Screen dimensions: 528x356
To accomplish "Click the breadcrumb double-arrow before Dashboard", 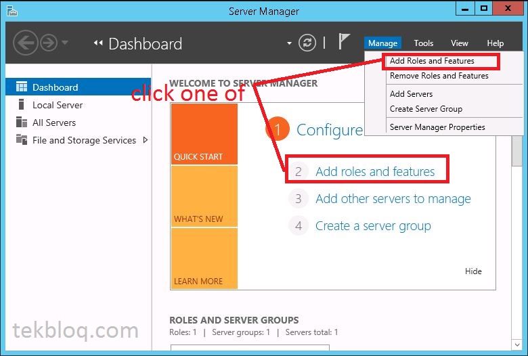I will 98,43.
